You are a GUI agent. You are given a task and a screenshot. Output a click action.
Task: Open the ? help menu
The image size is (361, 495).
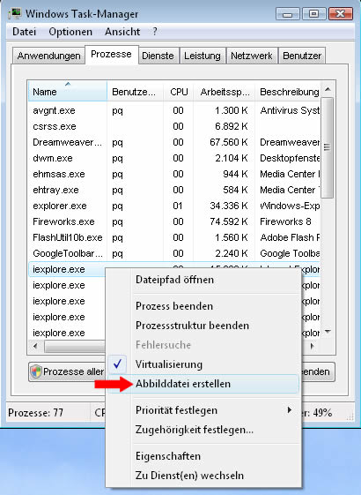(x=154, y=32)
